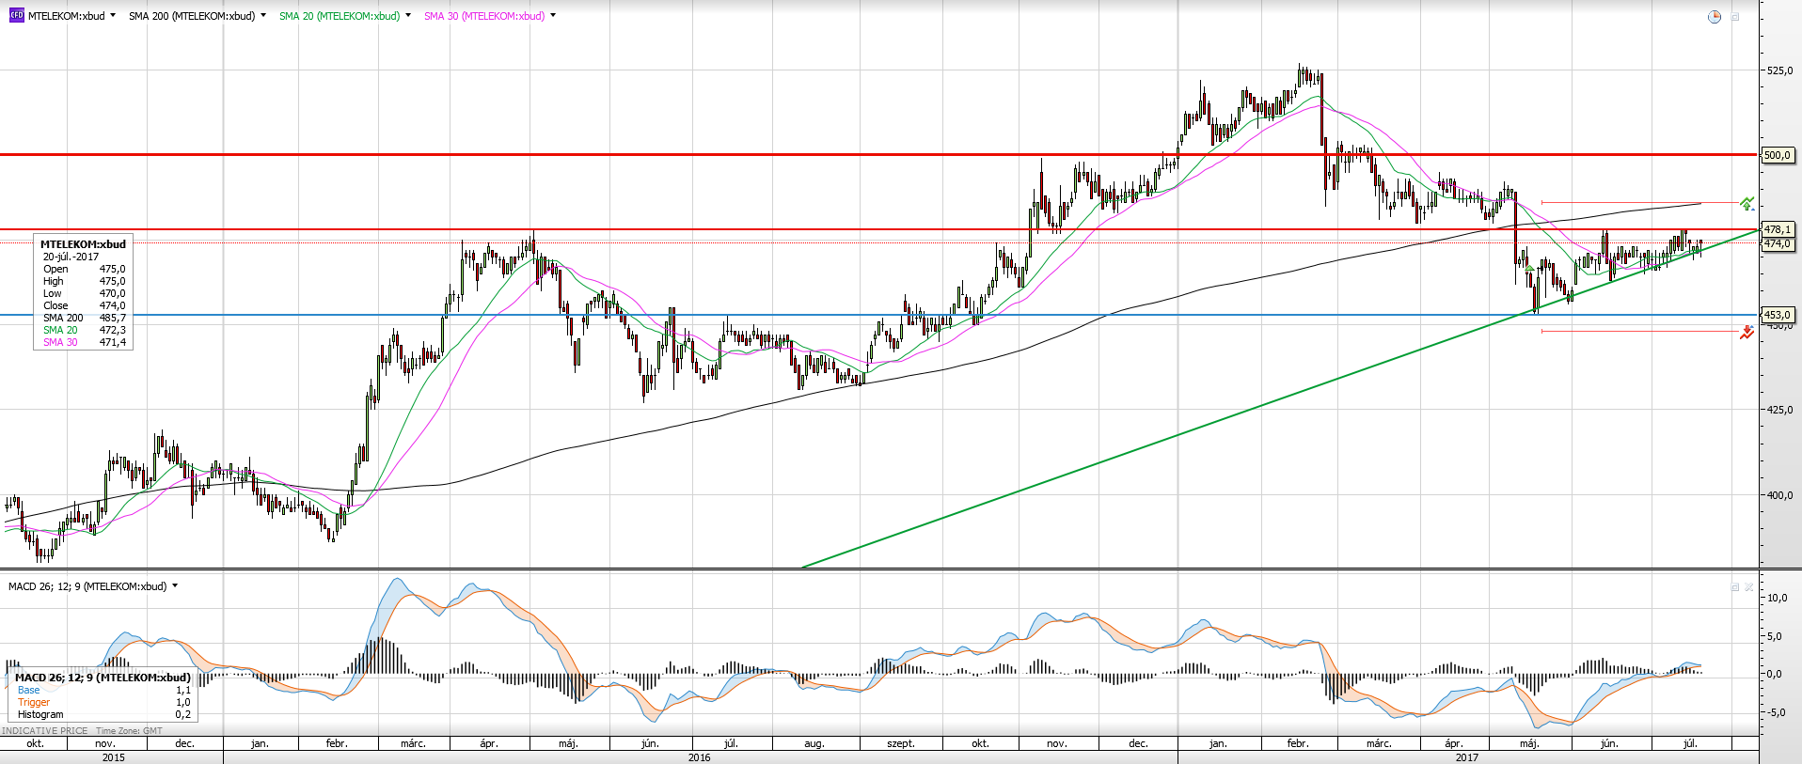Select the 474,0 current price label
This screenshot has height=764, width=1802.
[x=1778, y=243]
